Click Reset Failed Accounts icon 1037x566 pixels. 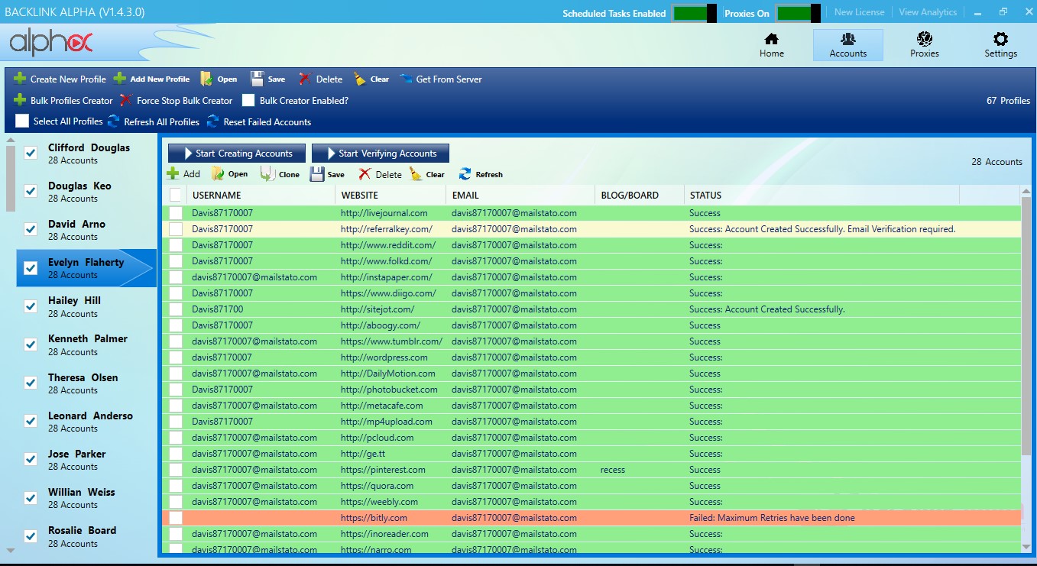point(212,121)
